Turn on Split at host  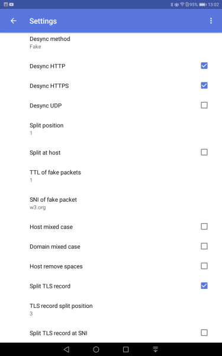point(204,152)
